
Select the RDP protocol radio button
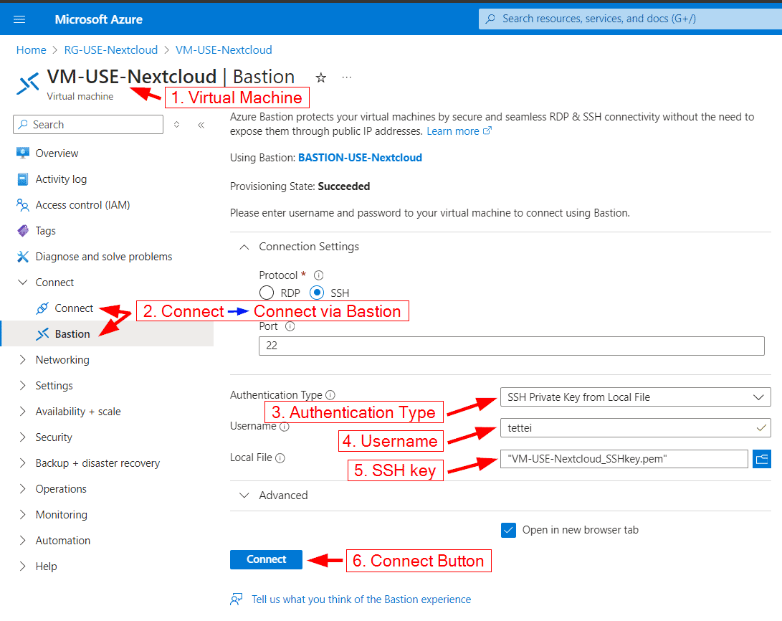pyautogui.click(x=267, y=293)
